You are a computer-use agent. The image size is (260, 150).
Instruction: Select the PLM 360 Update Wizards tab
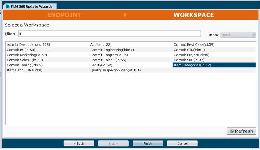point(30,6)
